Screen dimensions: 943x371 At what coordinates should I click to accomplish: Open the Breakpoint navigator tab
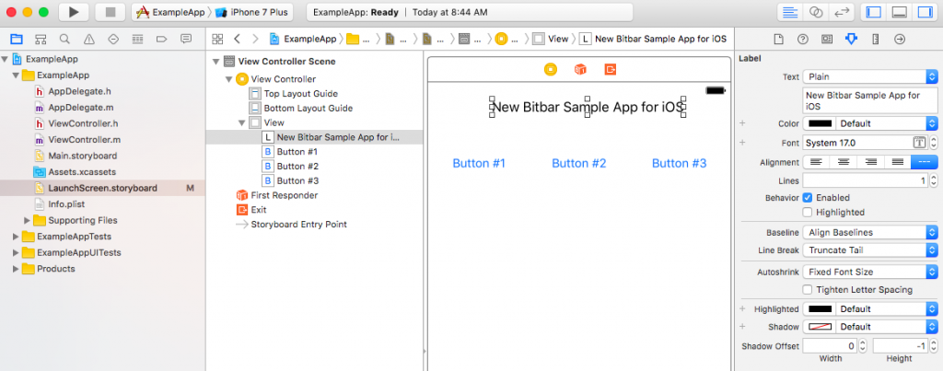(161, 39)
